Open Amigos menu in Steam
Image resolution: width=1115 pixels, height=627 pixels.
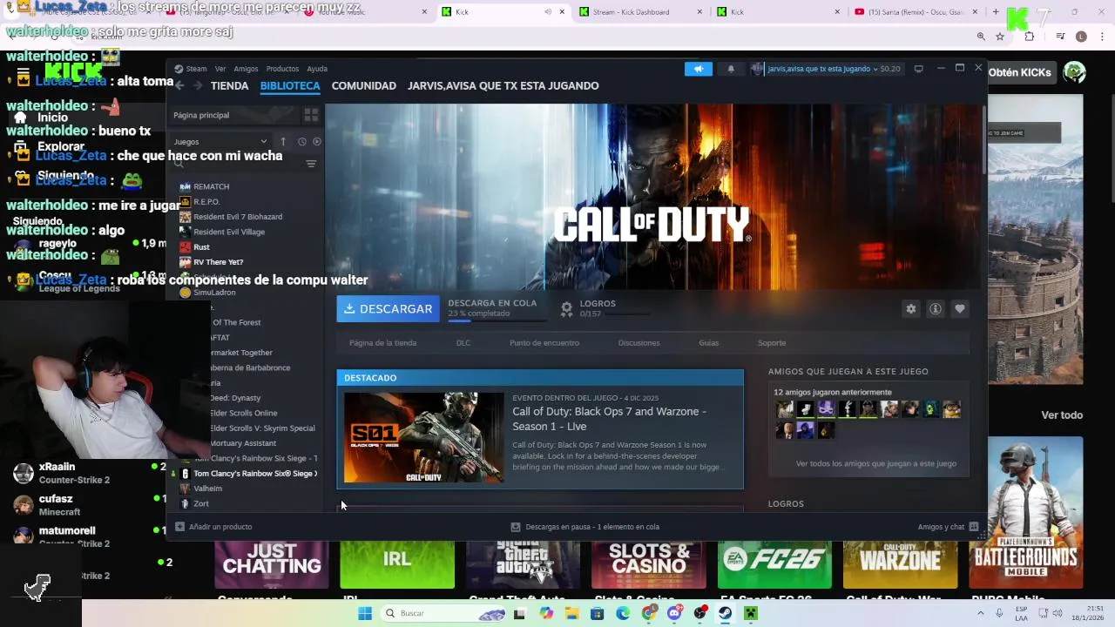[x=246, y=69]
